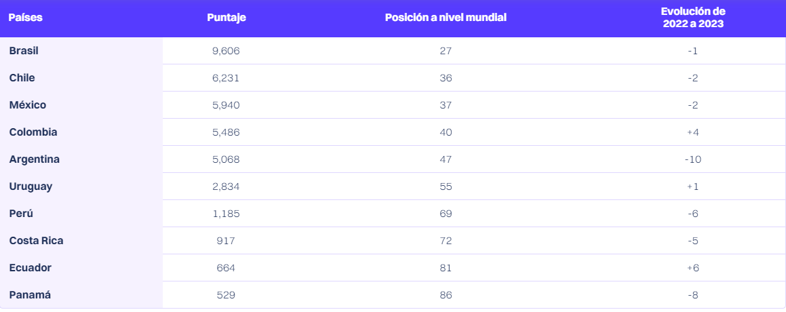Select Panamá's world position 86
786x312 pixels.
coord(446,295)
